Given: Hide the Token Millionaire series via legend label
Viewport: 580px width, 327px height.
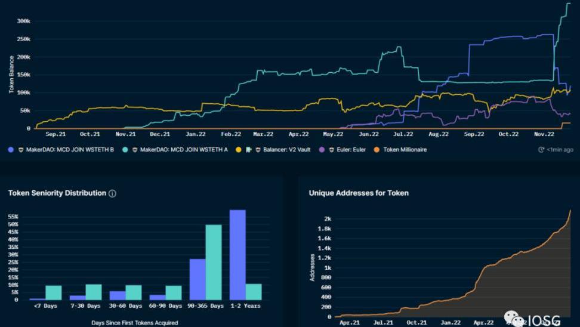Looking at the screenshot, I should (x=405, y=150).
